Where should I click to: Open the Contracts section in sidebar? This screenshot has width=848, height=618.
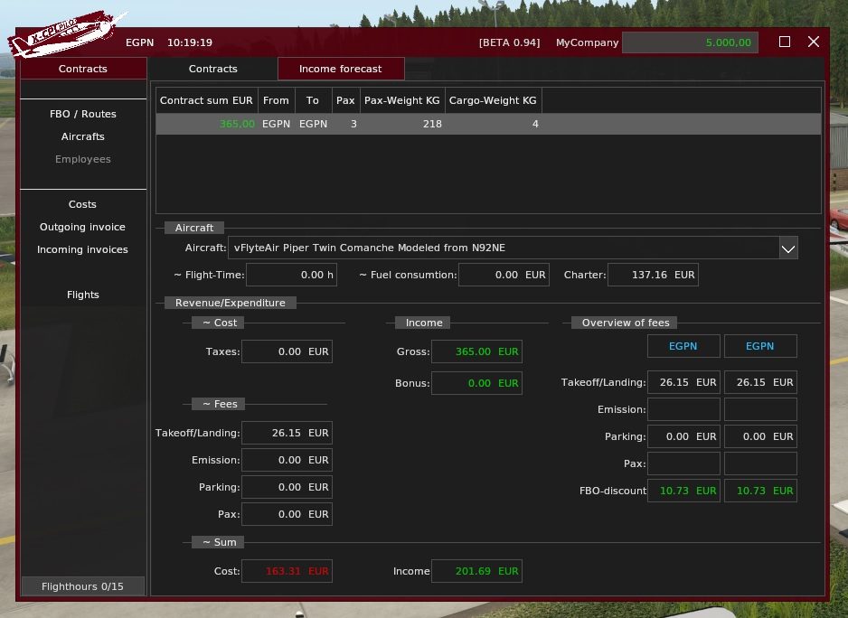click(82, 69)
